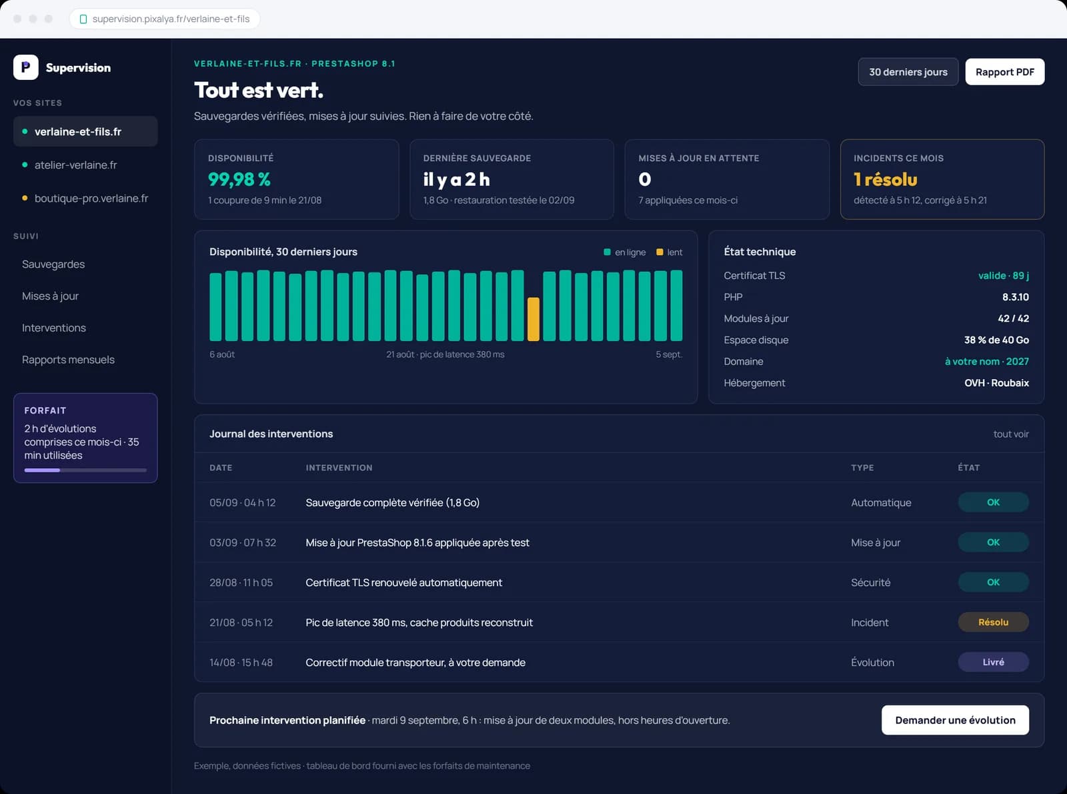The height and width of the screenshot is (794, 1067).
Task: Click the Livré status badge
Action: [993, 662]
